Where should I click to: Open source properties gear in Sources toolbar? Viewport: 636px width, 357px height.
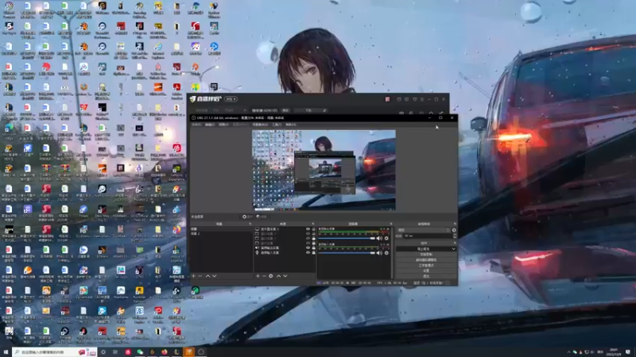pos(271,276)
